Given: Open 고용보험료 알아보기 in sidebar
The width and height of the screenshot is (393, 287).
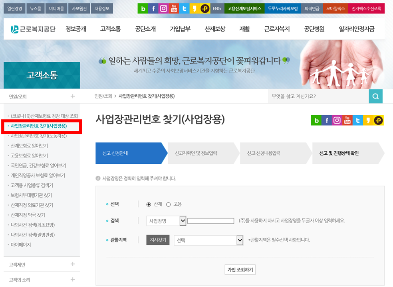Looking at the screenshot, I should 29,155.
